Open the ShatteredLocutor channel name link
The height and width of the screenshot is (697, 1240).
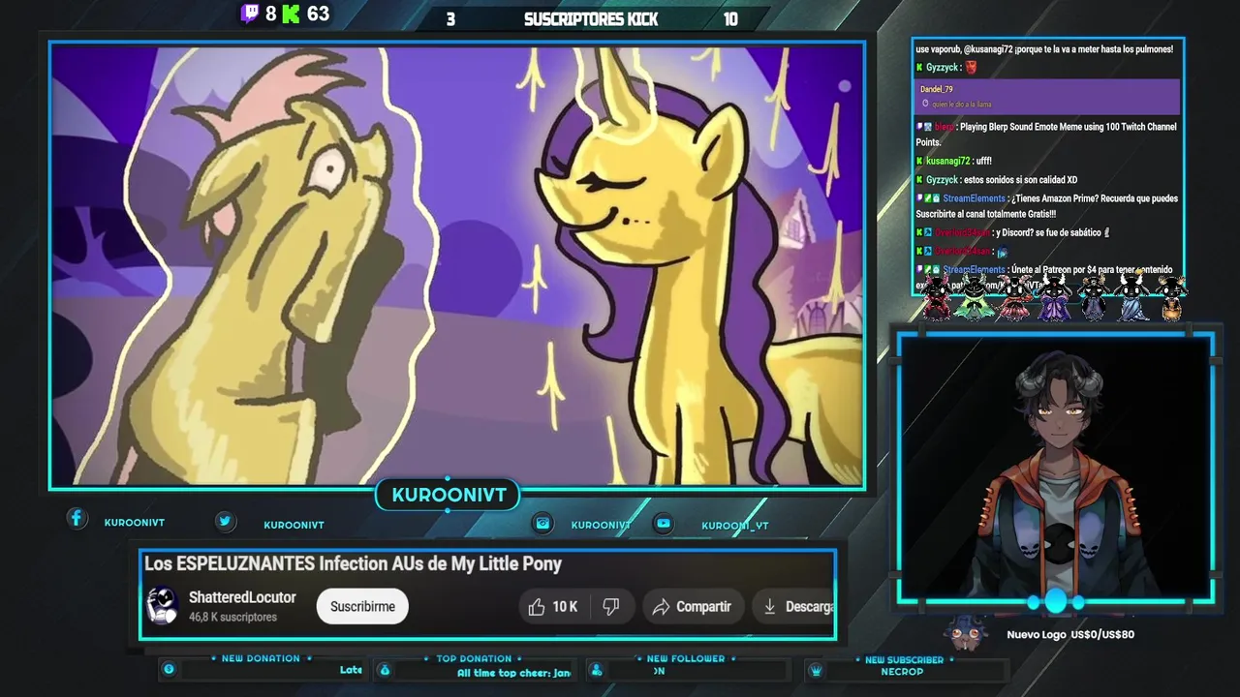pos(242,597)
